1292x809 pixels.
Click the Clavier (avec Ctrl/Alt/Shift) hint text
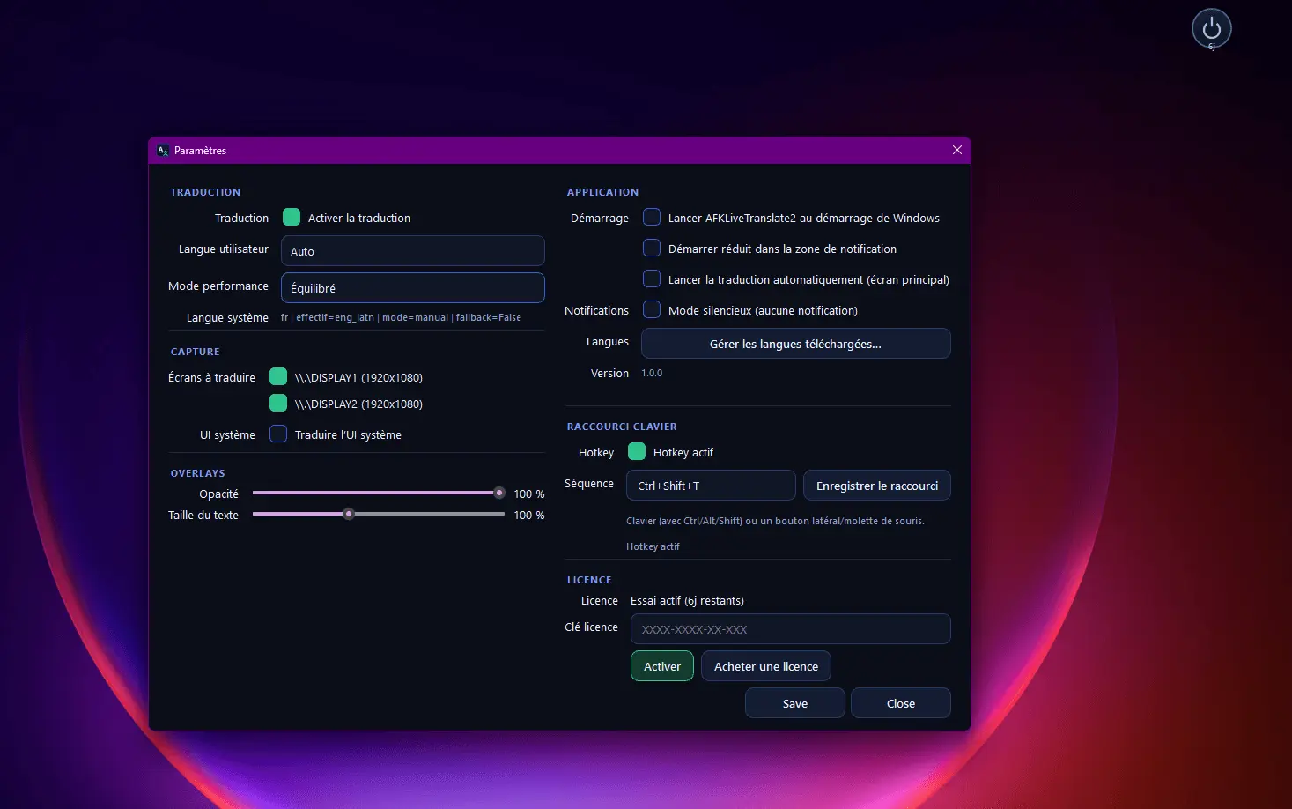775,521
